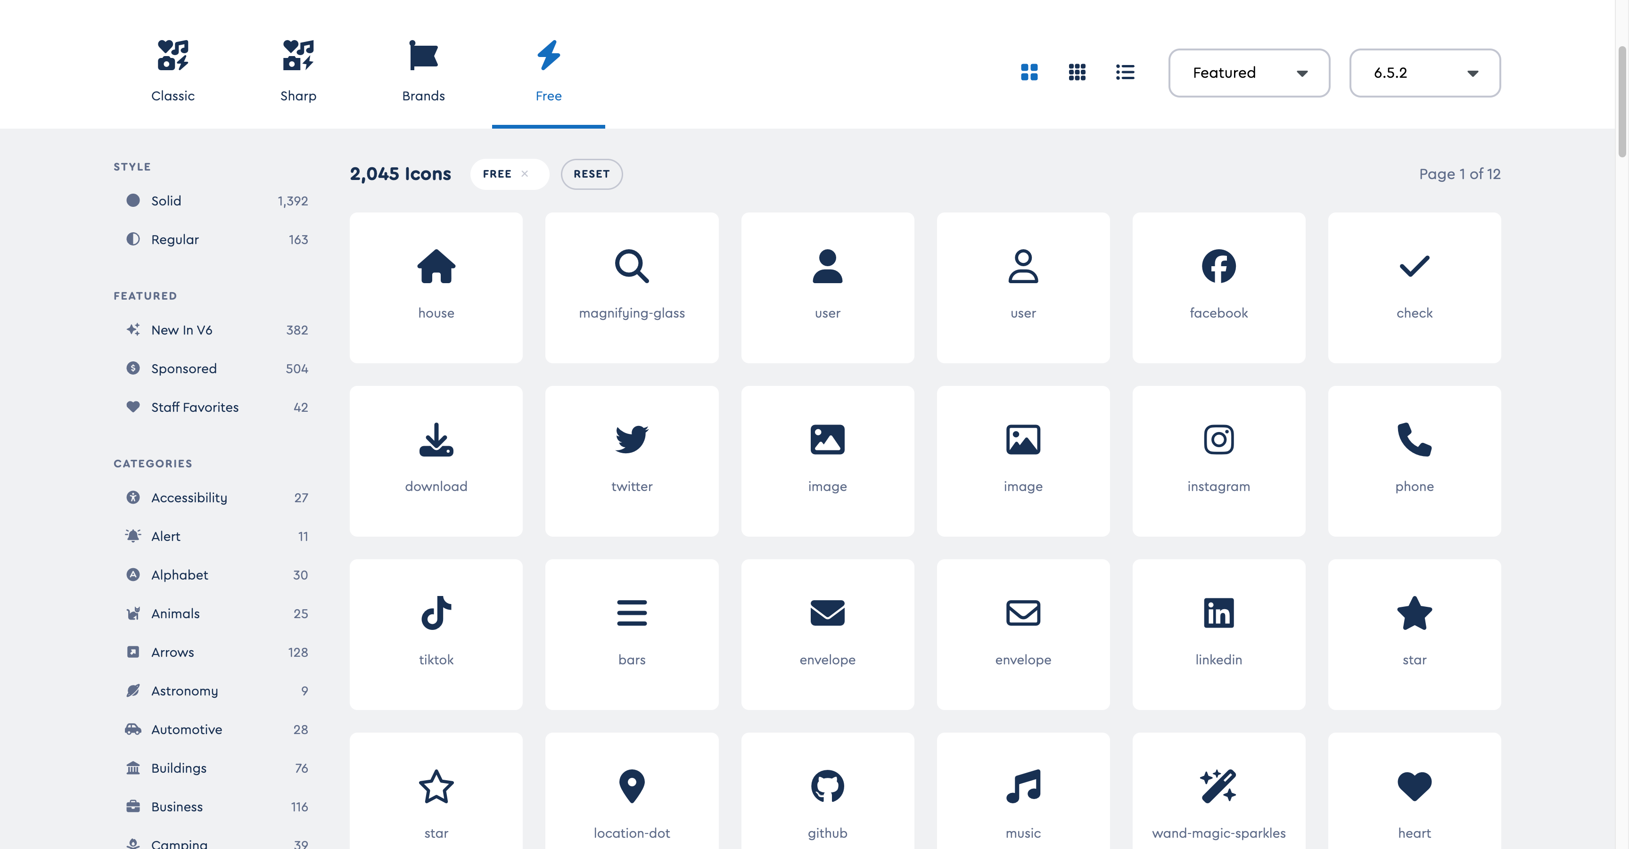Switch to roomy grid view
The height and width of the screenshot is (849, 1629).
tap(1029, 72)
